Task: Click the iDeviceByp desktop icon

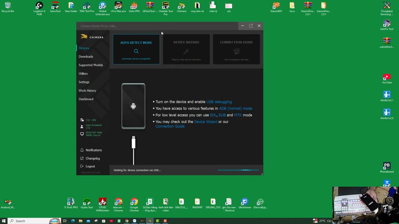Action: pyautogui.click(x=261, y=204)
